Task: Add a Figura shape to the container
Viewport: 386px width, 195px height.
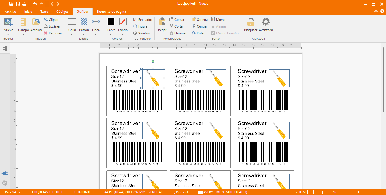Action: tap(140, 26)
